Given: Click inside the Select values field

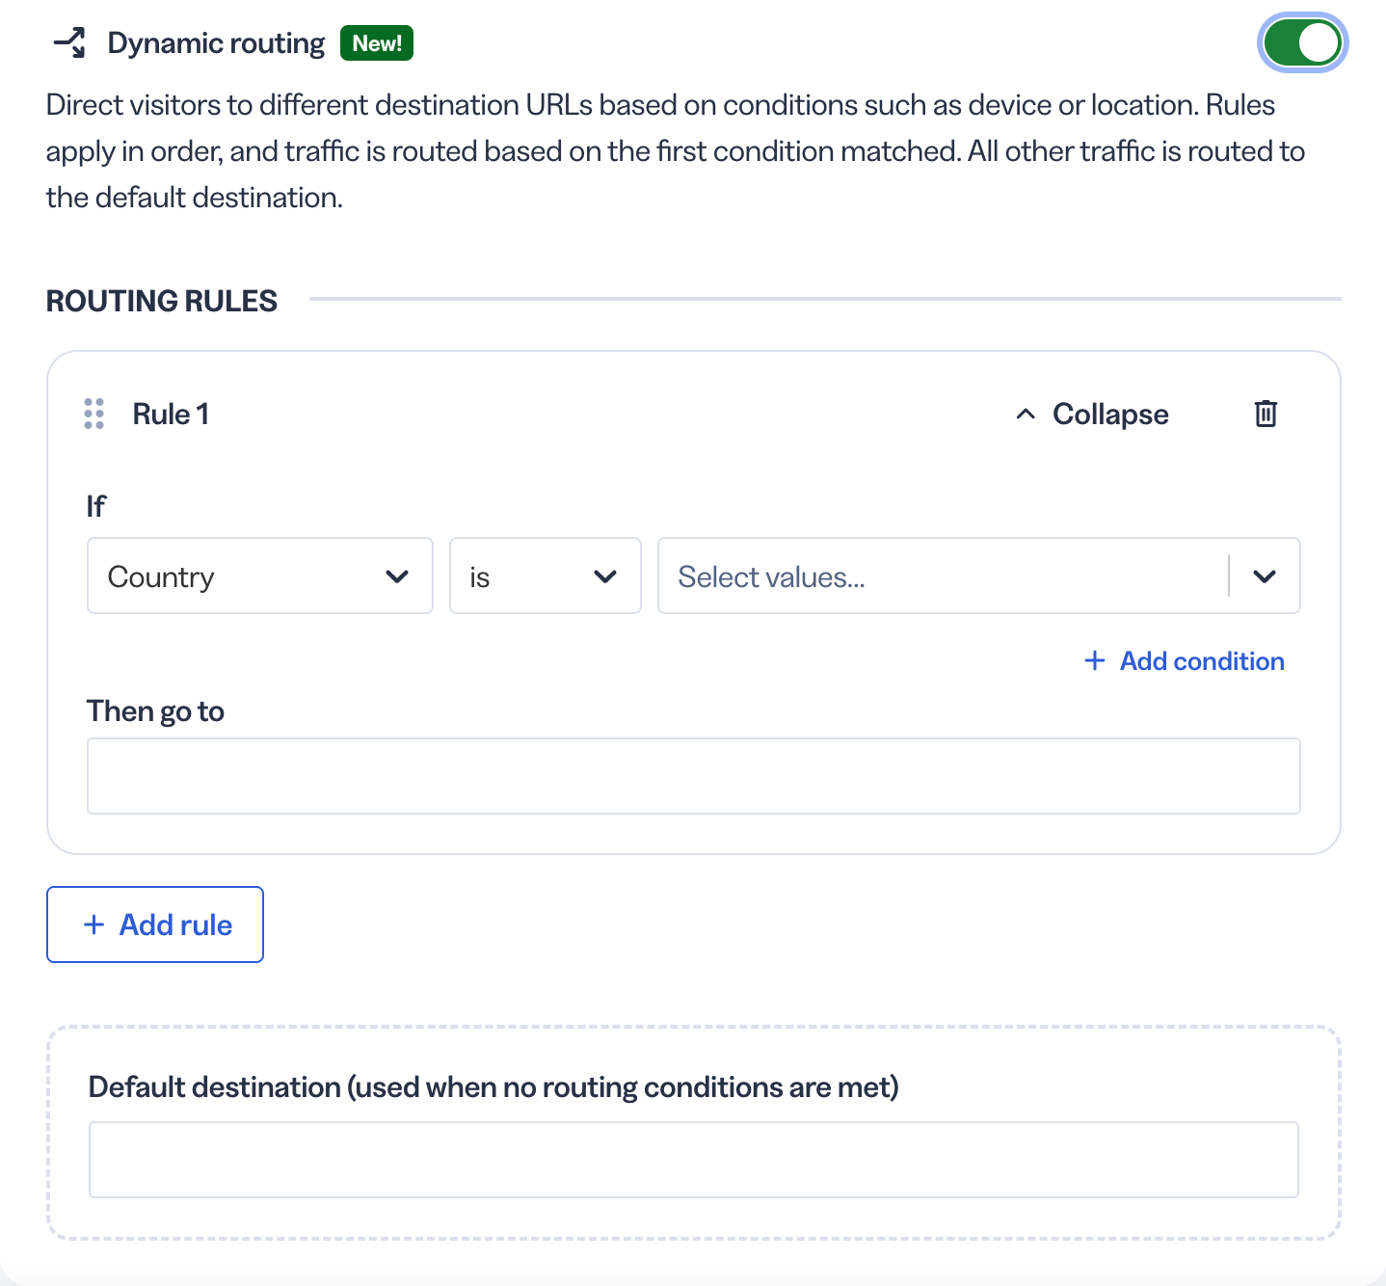Looking at the screenshot, I should [x=943, y=576].
